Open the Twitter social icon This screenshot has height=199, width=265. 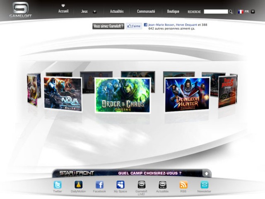pos(58,185)
